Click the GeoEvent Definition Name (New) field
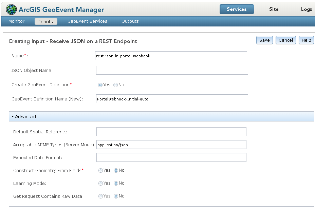The width and height of the screenshot is (315, 209). click(172, 99)
